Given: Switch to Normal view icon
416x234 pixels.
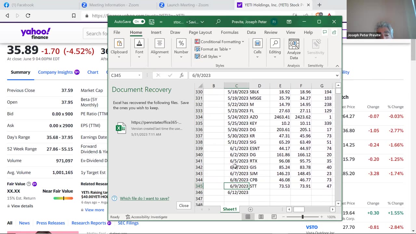Looking at the screenshot, I should pos(248,217).
